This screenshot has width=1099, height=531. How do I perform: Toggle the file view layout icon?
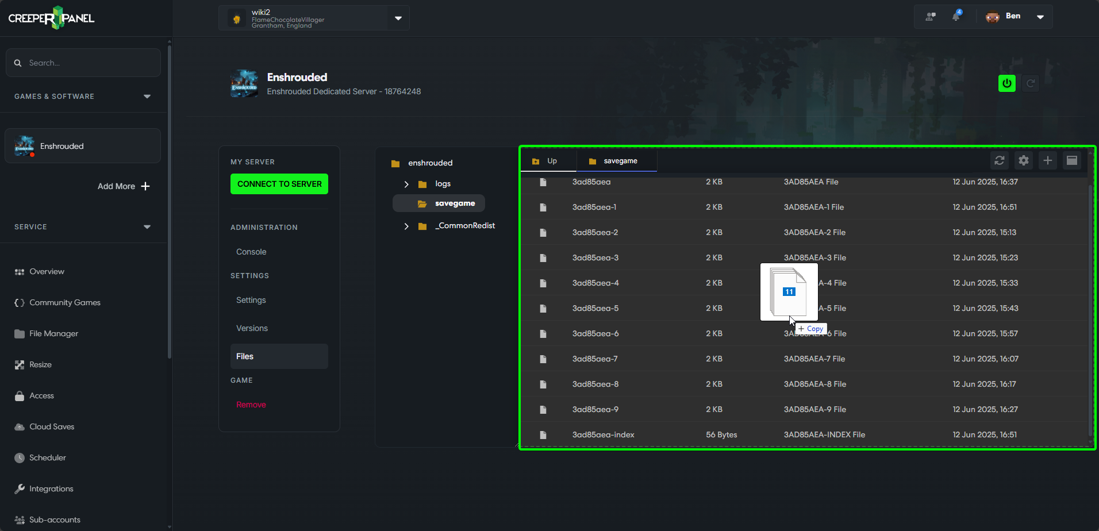tap(1072, 160)
